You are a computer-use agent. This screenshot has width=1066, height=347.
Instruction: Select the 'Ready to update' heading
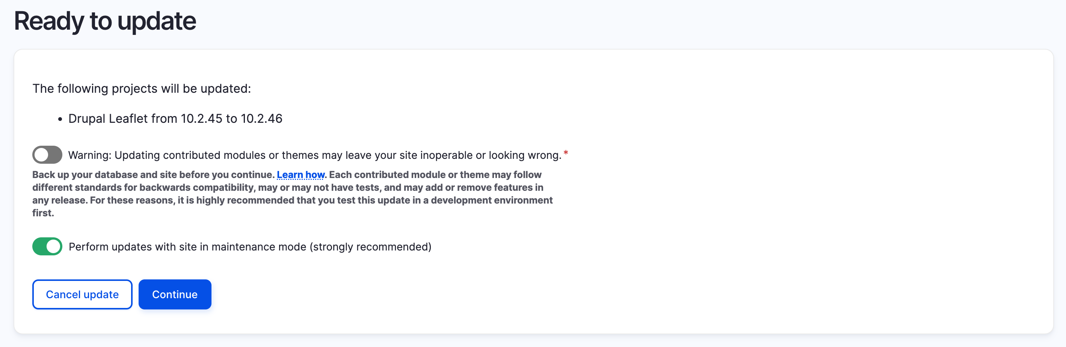coord(106,21)
